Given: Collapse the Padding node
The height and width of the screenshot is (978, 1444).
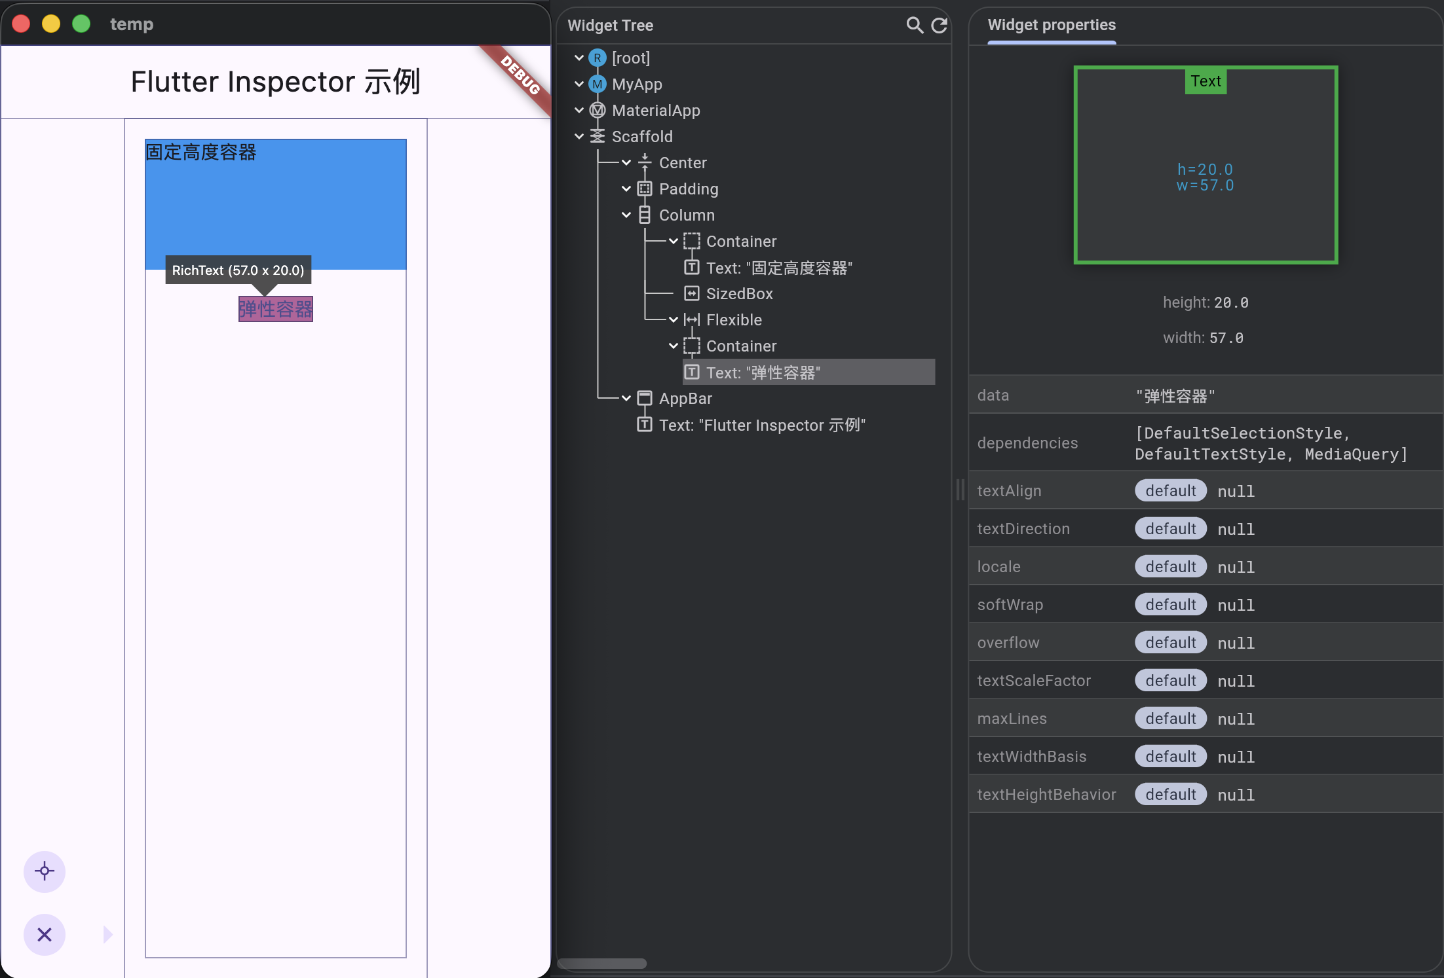Looking at the screenshot, I should 626,189.
